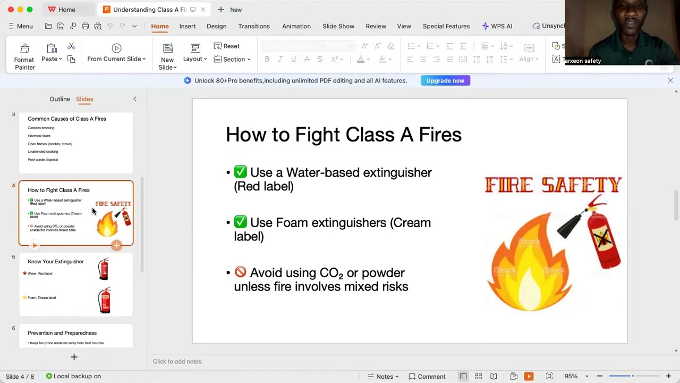680x383 pixels.
Task: Click orange plus on slide 4 thumbnail
Action: (x=116, y=245)
